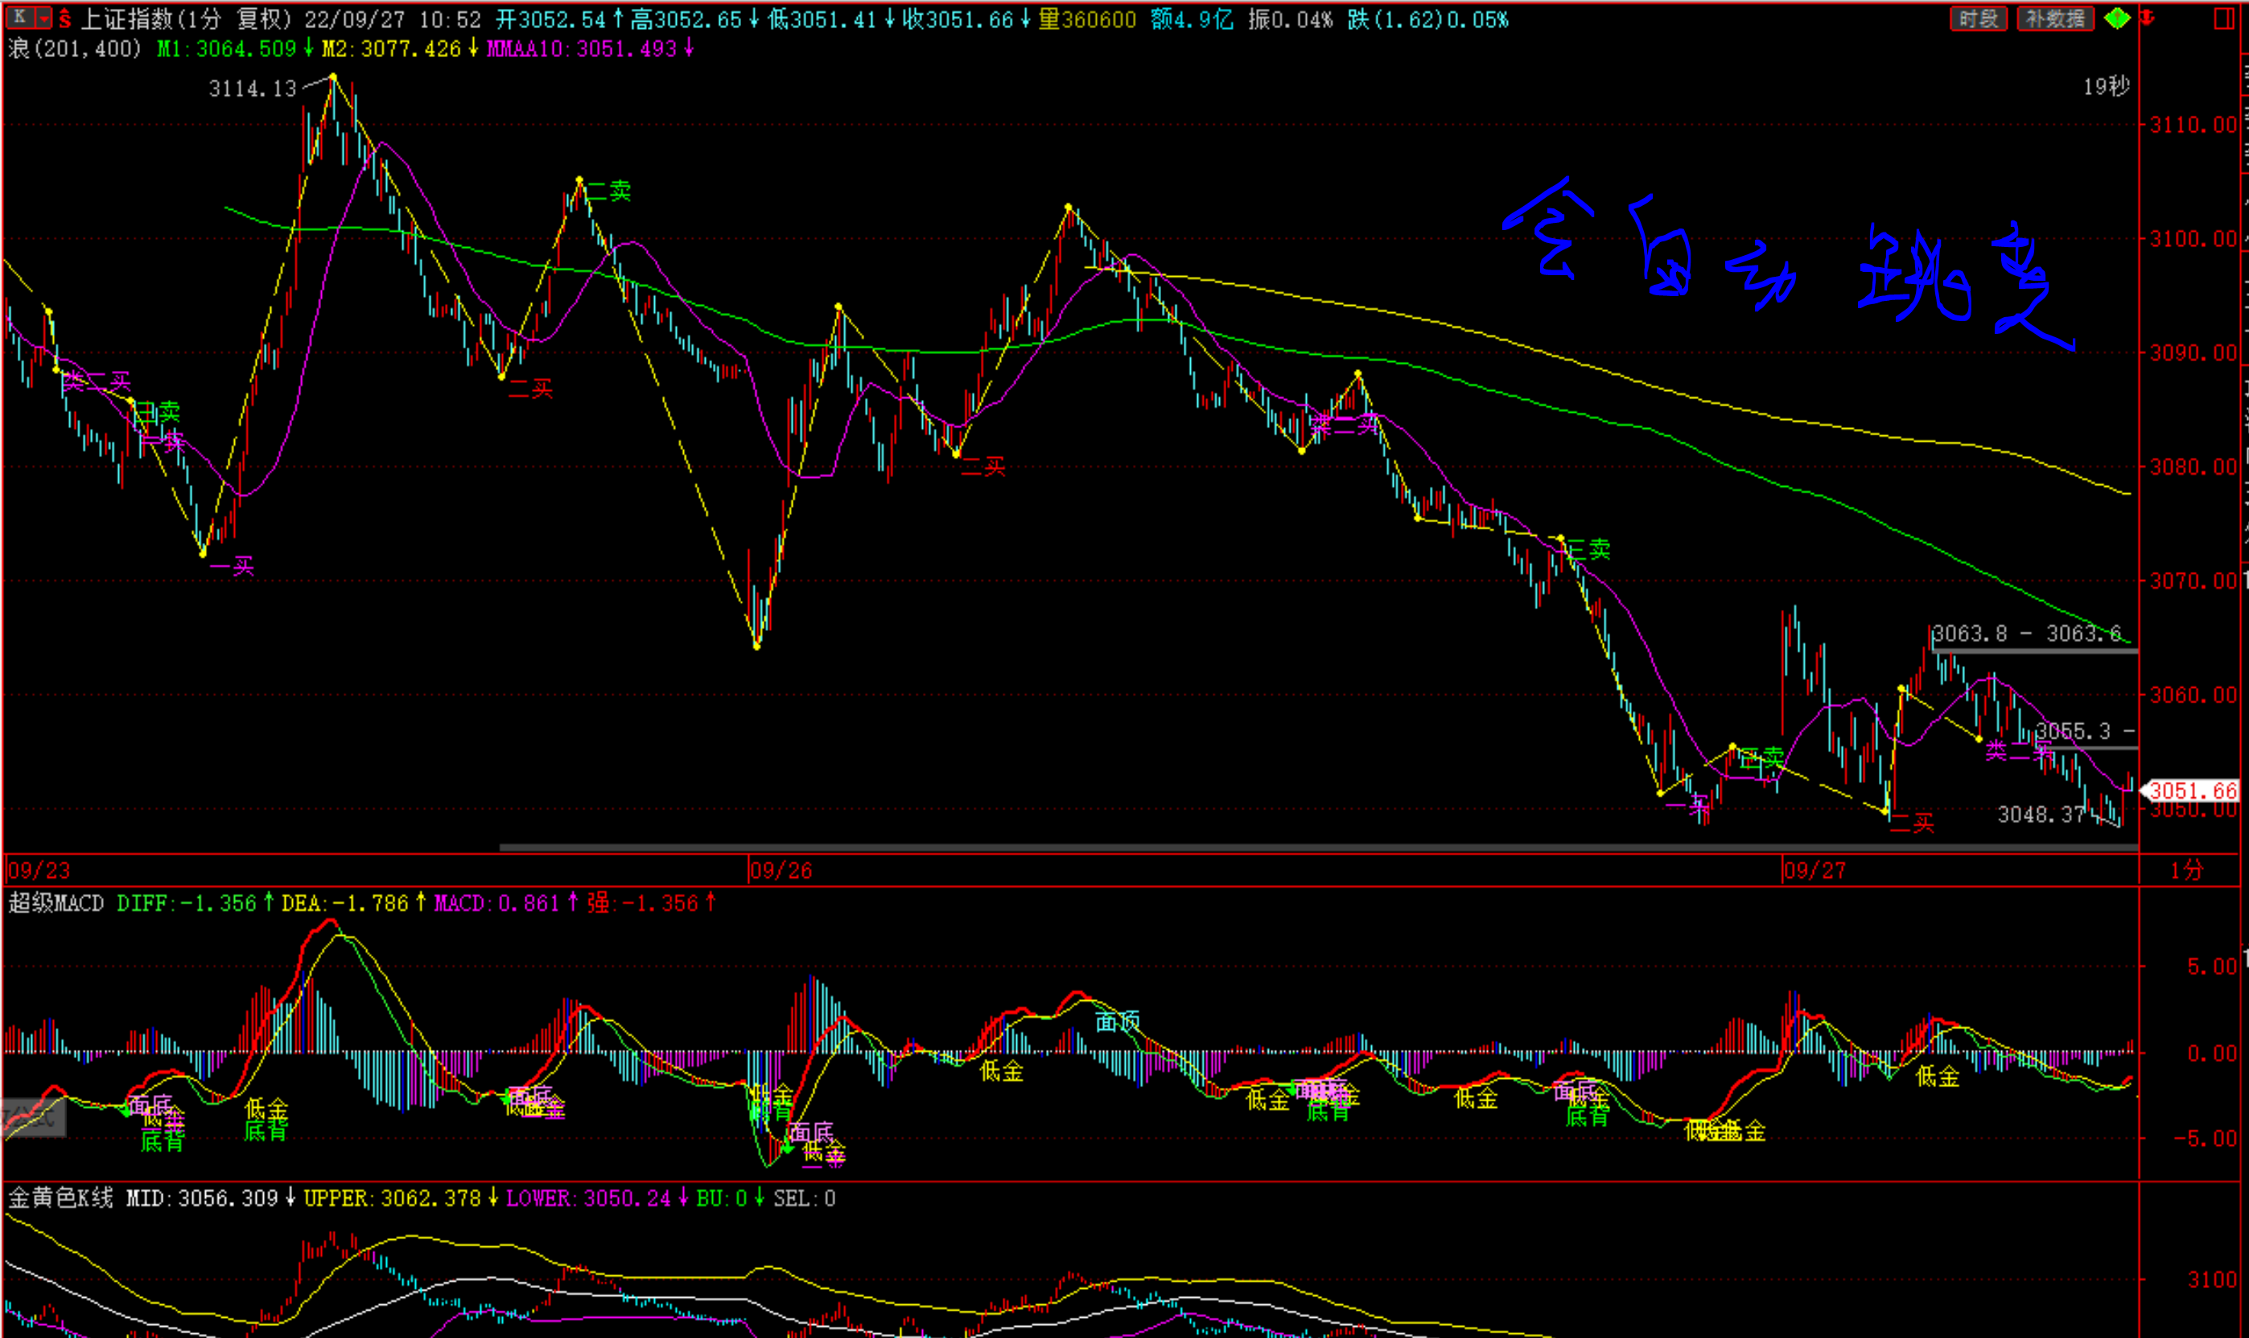This screenshot has height=1338, width=2249.
Task: Click the 时段 button
Action: point(1979,18)
